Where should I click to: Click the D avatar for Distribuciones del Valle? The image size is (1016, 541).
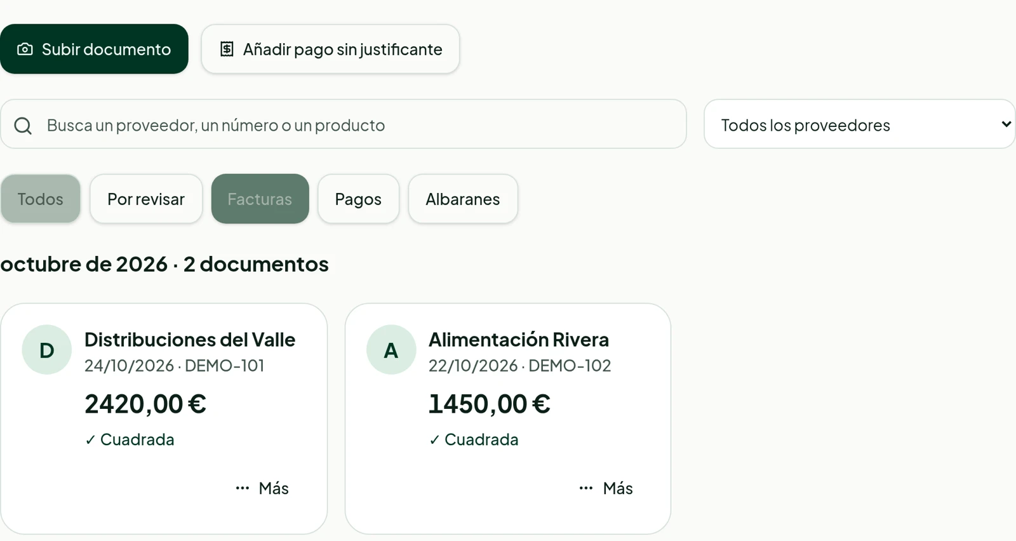tap(47, 350)
